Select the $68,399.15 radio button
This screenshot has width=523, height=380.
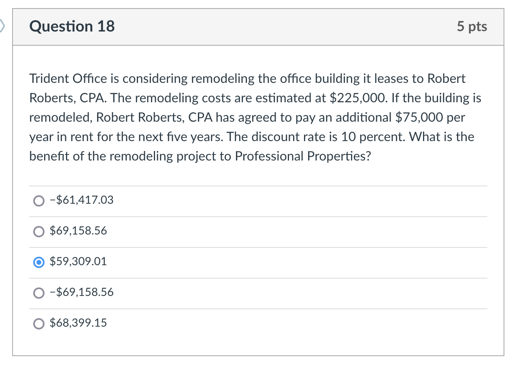pyautogui.click(x=38, y=323)
